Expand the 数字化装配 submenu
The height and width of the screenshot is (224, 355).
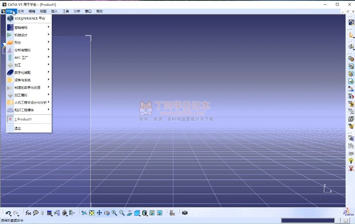coord(27,73)
